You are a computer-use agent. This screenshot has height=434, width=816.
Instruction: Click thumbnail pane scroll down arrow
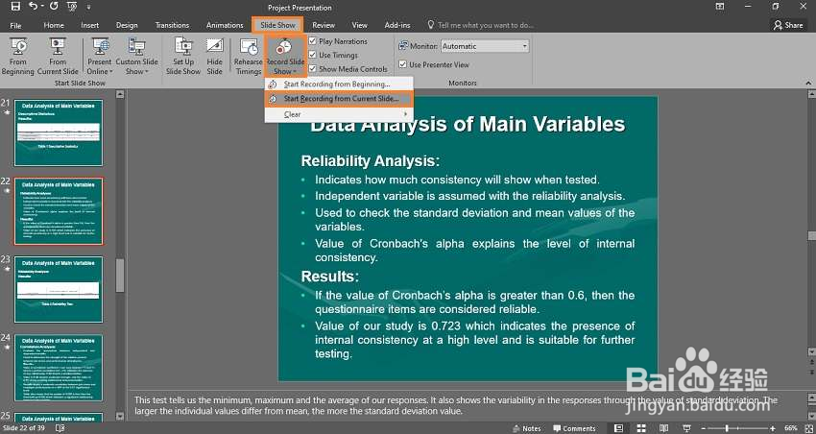[x=120, y=417]
